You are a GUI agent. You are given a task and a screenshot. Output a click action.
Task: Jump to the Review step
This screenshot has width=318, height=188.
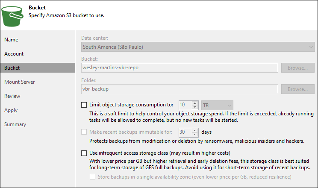pos(12,96)
